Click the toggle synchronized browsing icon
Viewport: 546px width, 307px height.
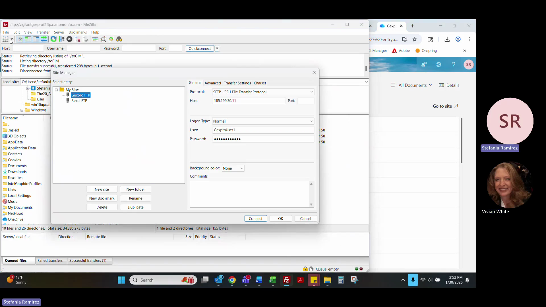point(111,39)
